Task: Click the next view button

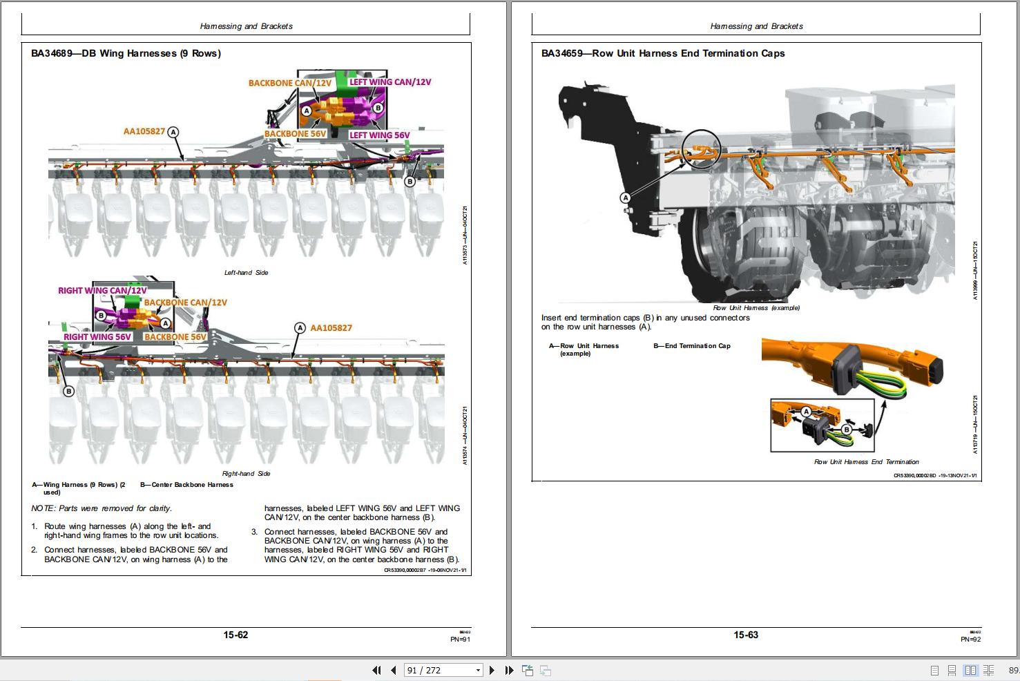Action: 545,670
